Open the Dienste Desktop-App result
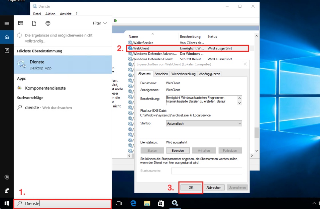This screenshot has height=209, width=320. coord(63,65)
